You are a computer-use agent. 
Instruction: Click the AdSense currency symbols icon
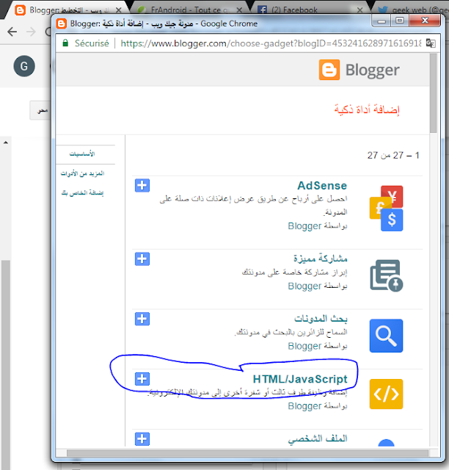tap(386, 209)
